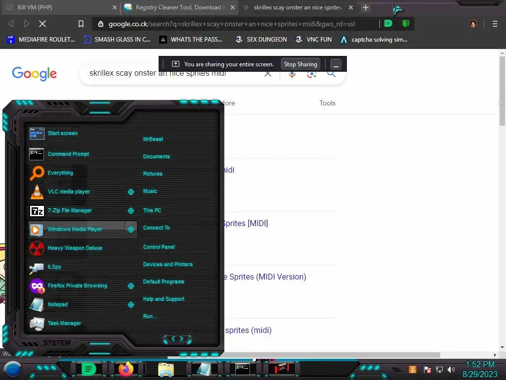Image resolution: width=506 pixels, height=380 pixels.
Task: Expand Windows Media Player jump list arrow
Action: tap(130, 230)
